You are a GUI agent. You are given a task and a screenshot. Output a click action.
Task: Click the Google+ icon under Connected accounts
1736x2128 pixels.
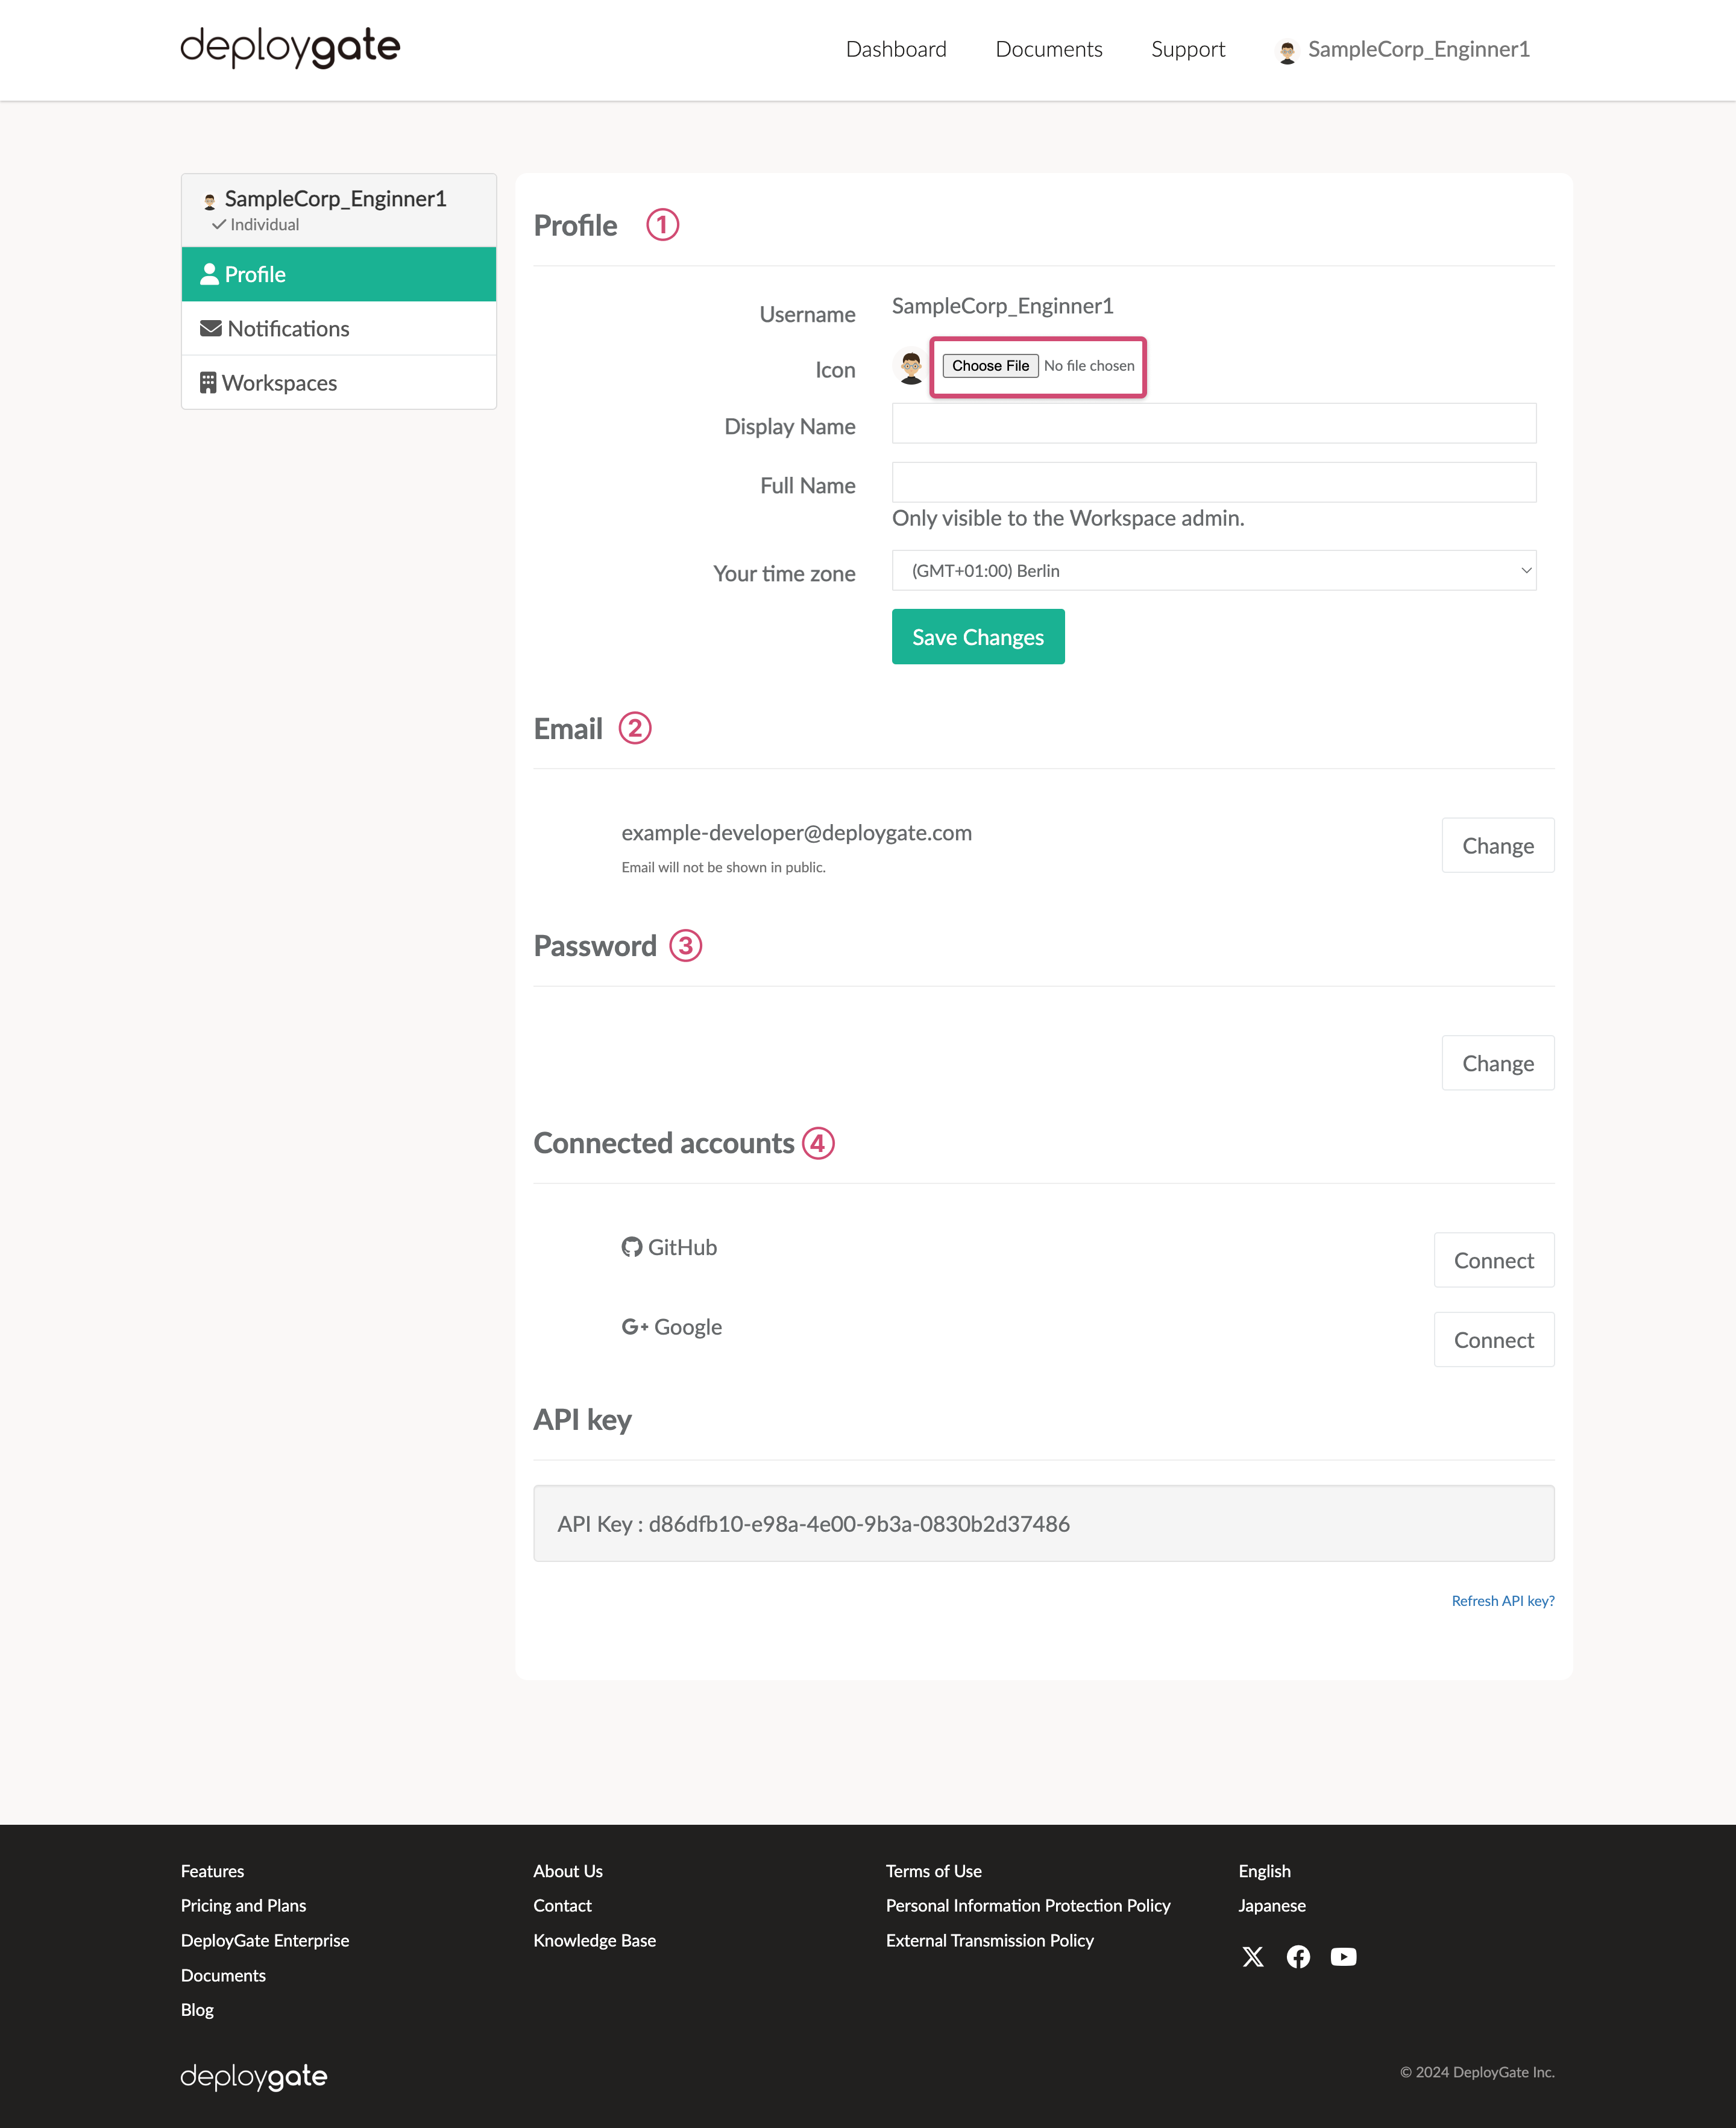pos(636,1326)
